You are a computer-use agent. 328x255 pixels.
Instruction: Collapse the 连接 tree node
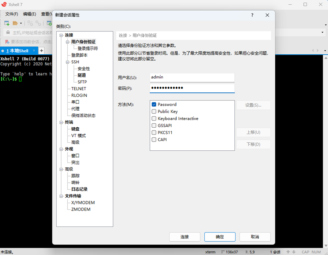coord(61,35)
